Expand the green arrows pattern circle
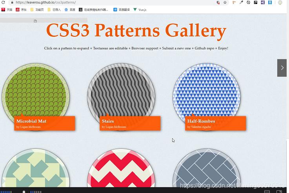This screenshot has width=289, height=193. (x=36, y=168)
